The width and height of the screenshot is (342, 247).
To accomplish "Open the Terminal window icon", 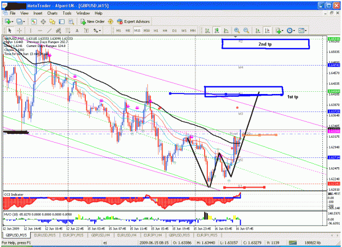I will coord(62,21).
